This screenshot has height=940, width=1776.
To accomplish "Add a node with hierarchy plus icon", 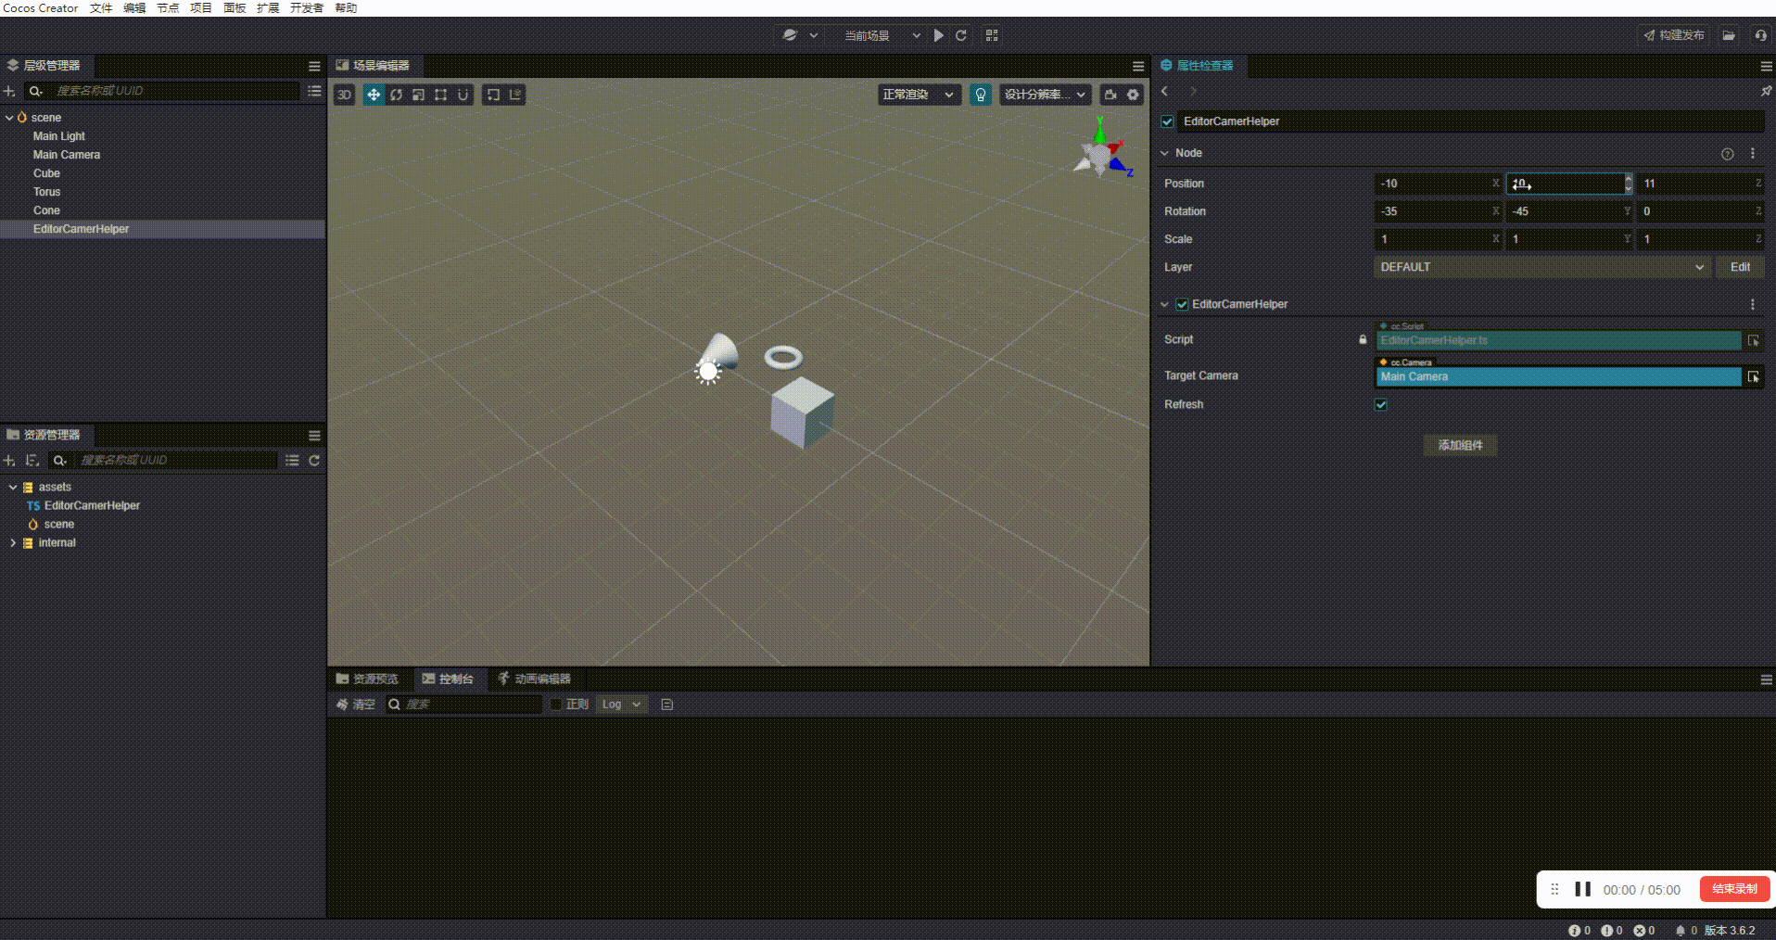I will click(9, 91).
